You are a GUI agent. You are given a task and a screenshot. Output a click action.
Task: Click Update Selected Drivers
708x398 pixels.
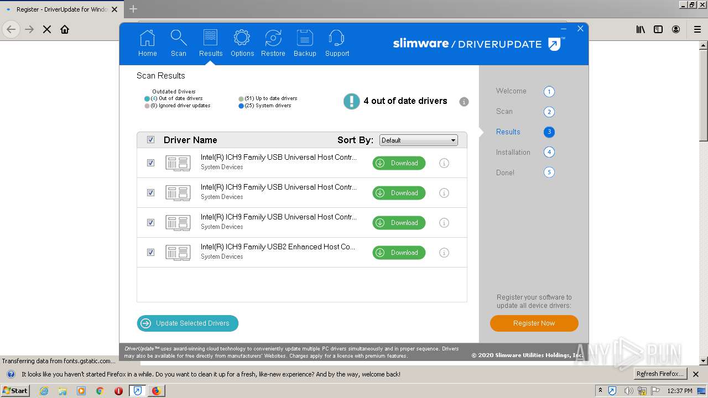[x=188, y=323]
